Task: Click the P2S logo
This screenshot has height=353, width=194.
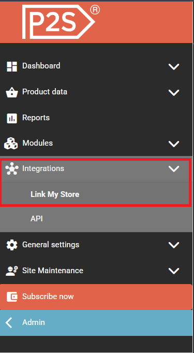Action: pos(61,22)
